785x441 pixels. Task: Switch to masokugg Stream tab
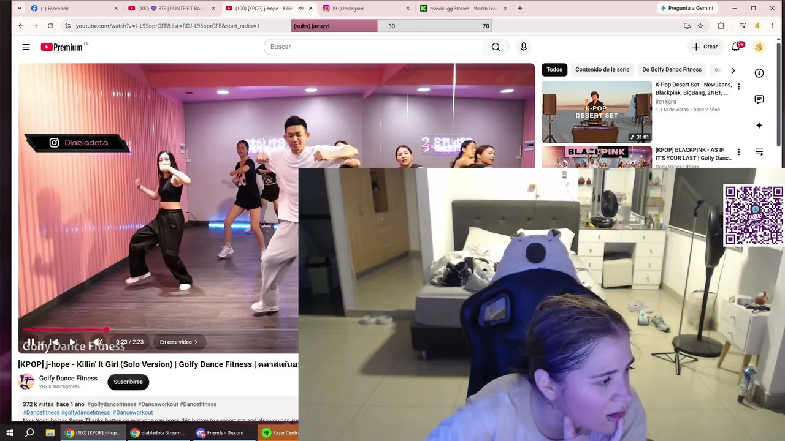464,9
